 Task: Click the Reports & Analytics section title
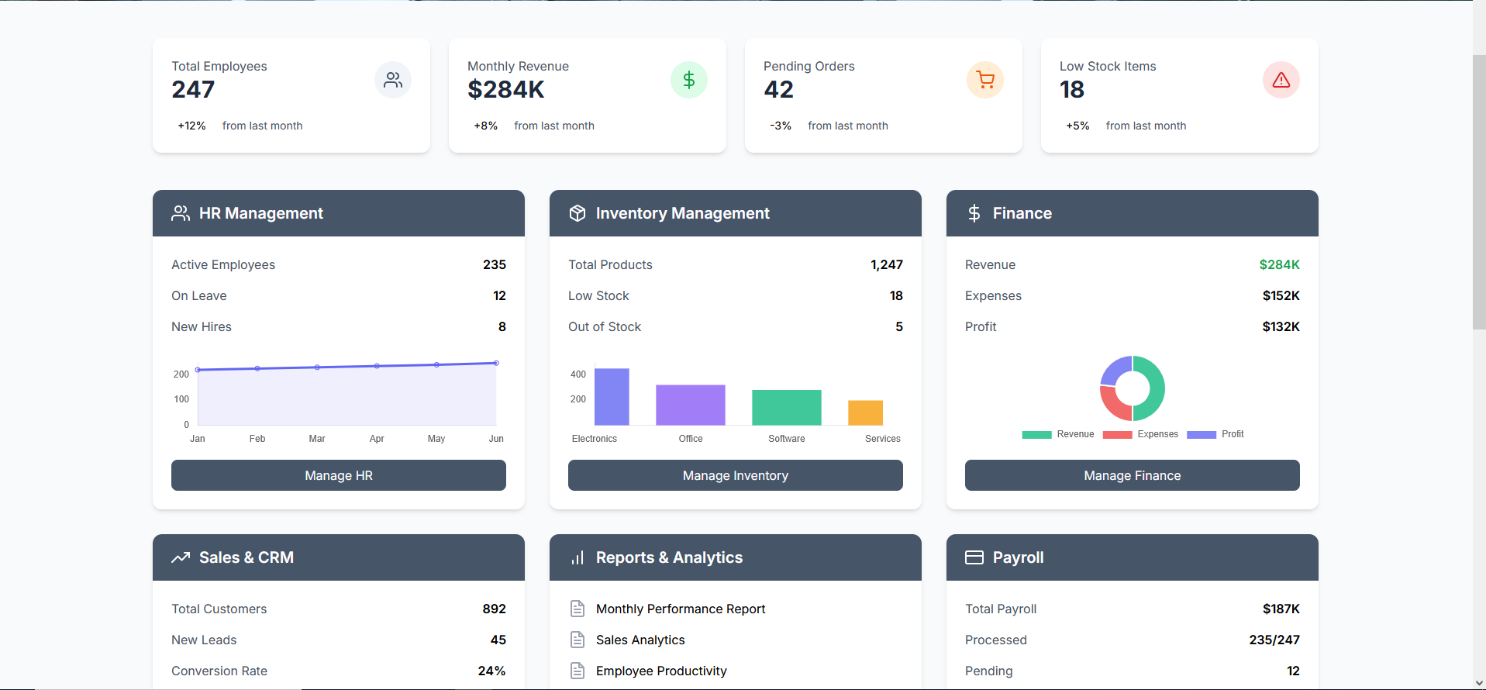(669, 557)
